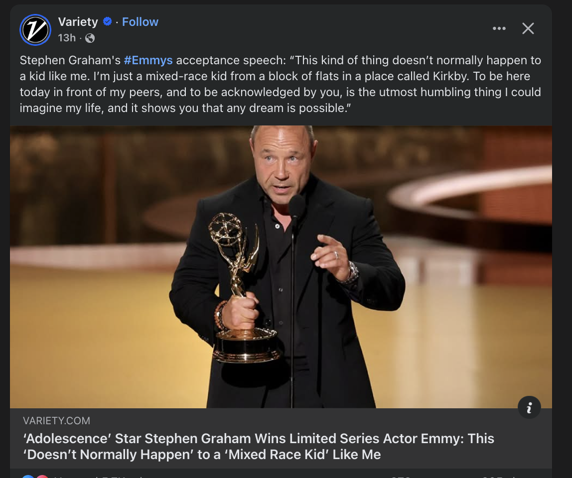The height and width of the screenshot is (478, 572).
Task: Open the Variety page name link
Action: (78, 22)
